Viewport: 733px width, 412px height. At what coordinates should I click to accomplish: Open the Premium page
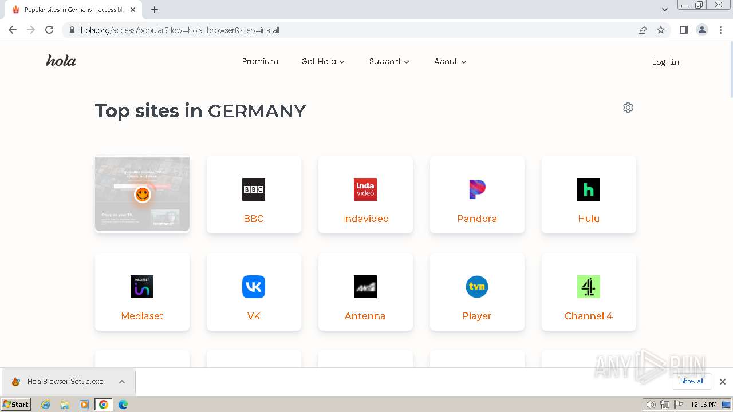click(x=260, y=61)
